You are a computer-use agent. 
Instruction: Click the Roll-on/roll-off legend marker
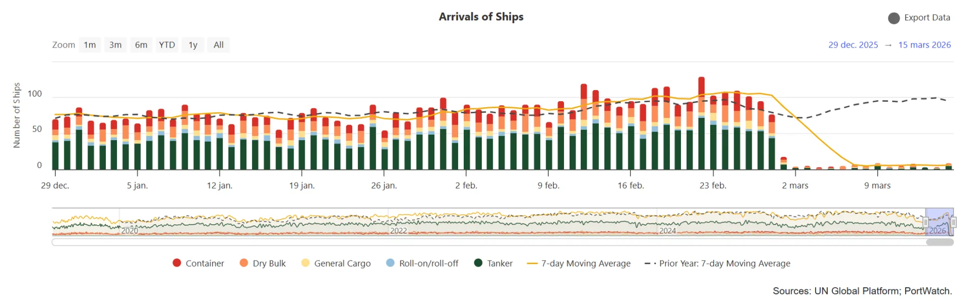coord(390,263)
